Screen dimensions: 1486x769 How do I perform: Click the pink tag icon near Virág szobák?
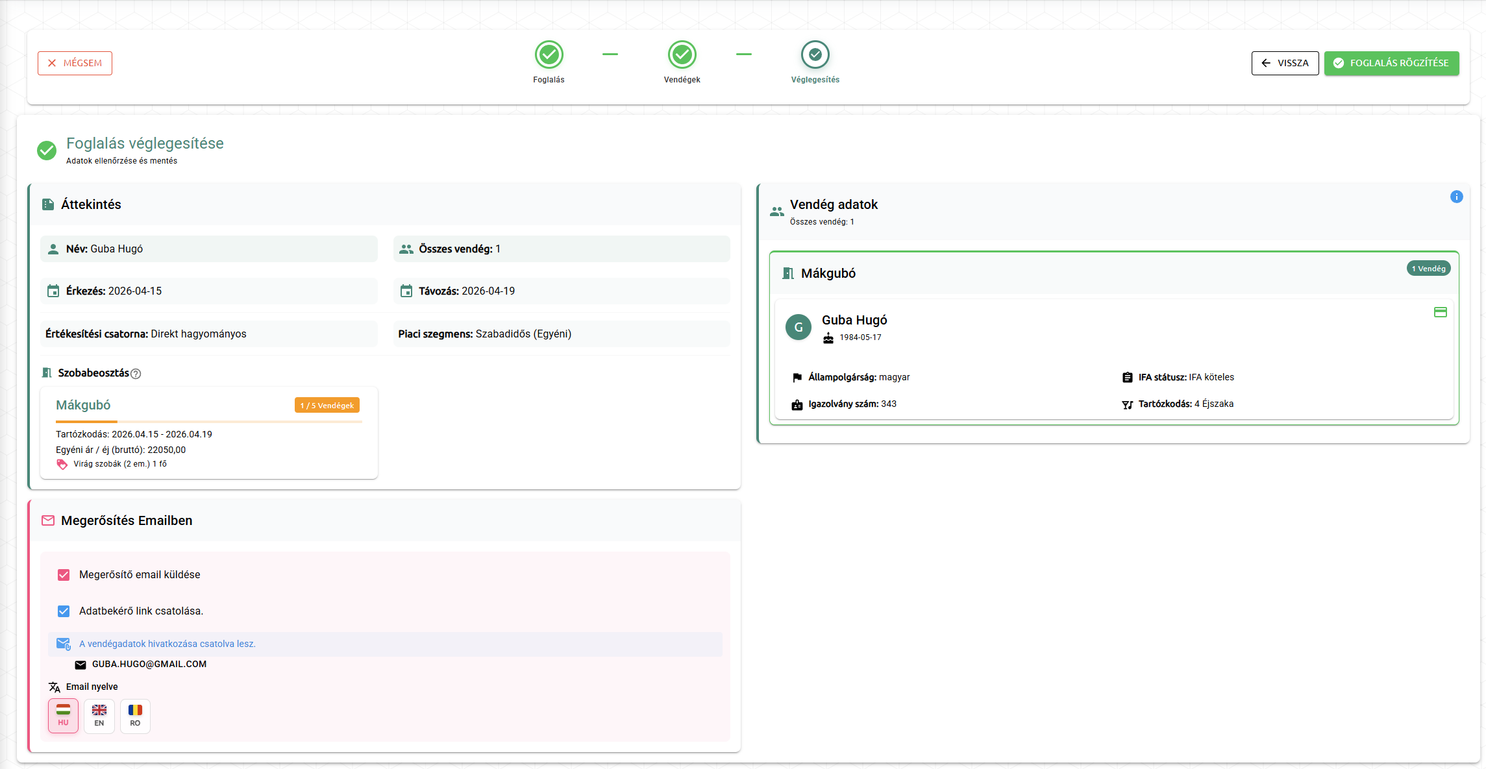pos(62,464)
